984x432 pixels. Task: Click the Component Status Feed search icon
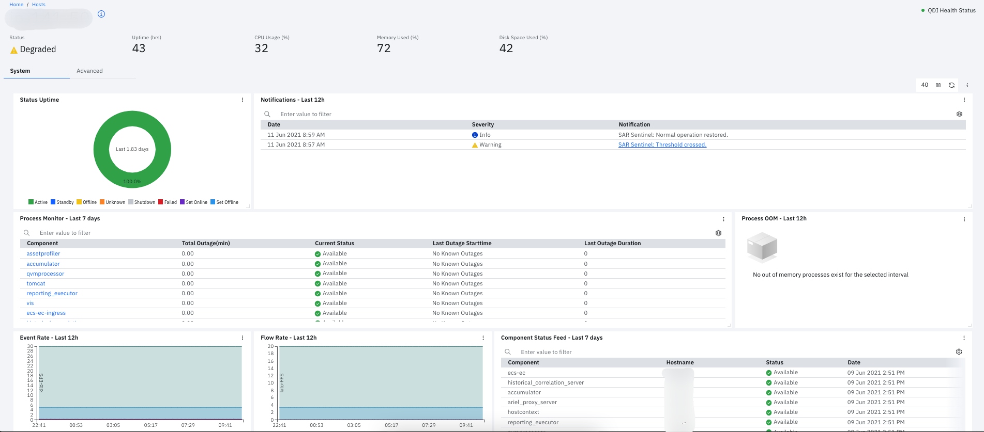pos(508,351)
